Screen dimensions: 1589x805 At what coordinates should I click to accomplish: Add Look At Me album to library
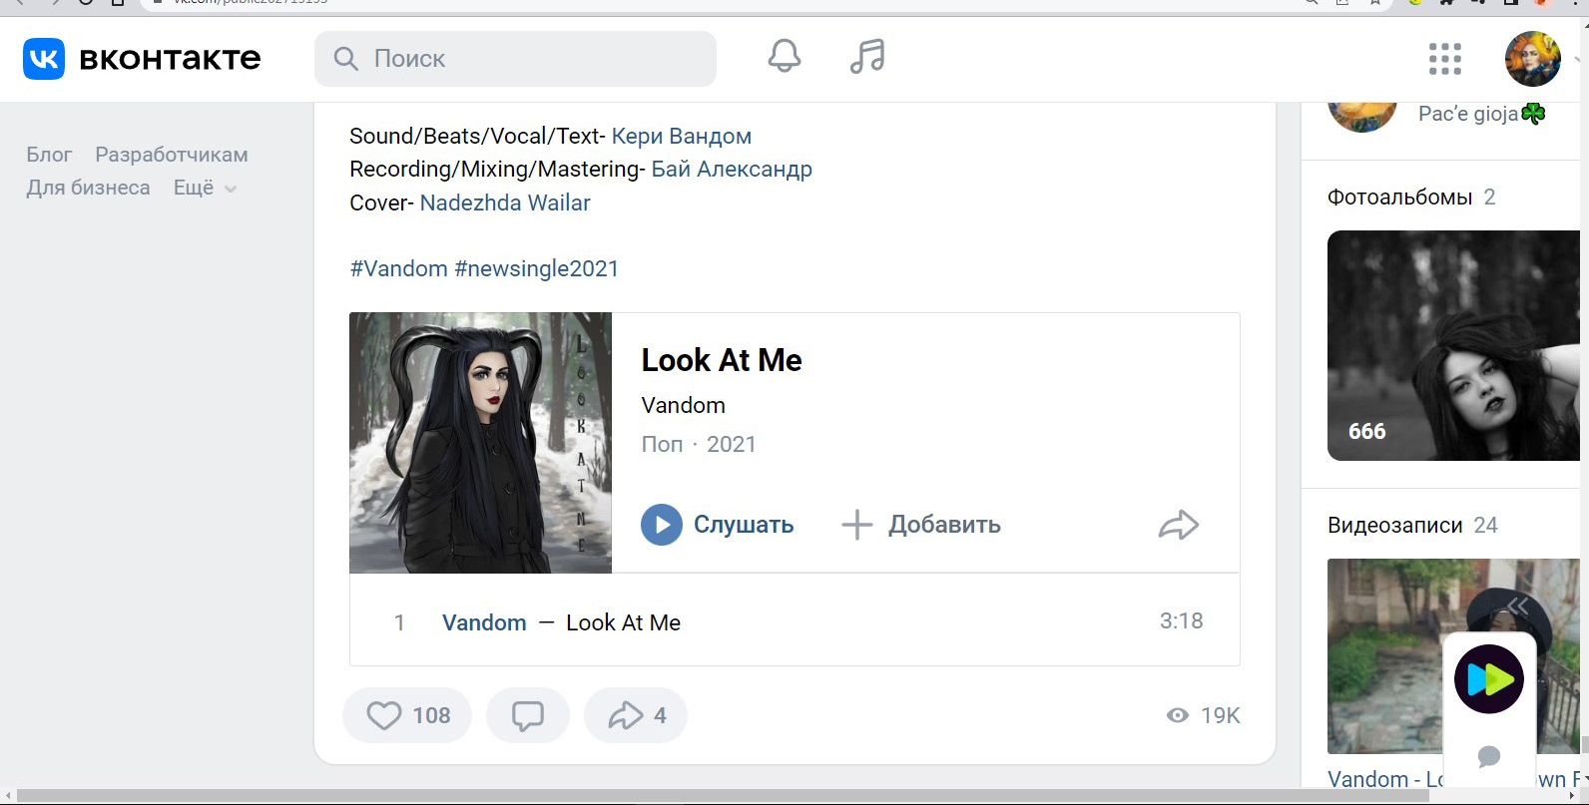tap(921, 525)
